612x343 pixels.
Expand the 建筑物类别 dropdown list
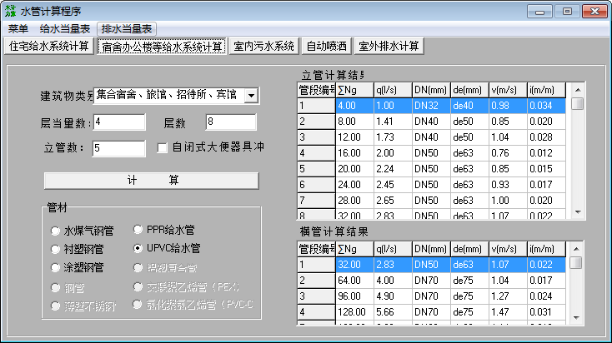tap(252, 95)
